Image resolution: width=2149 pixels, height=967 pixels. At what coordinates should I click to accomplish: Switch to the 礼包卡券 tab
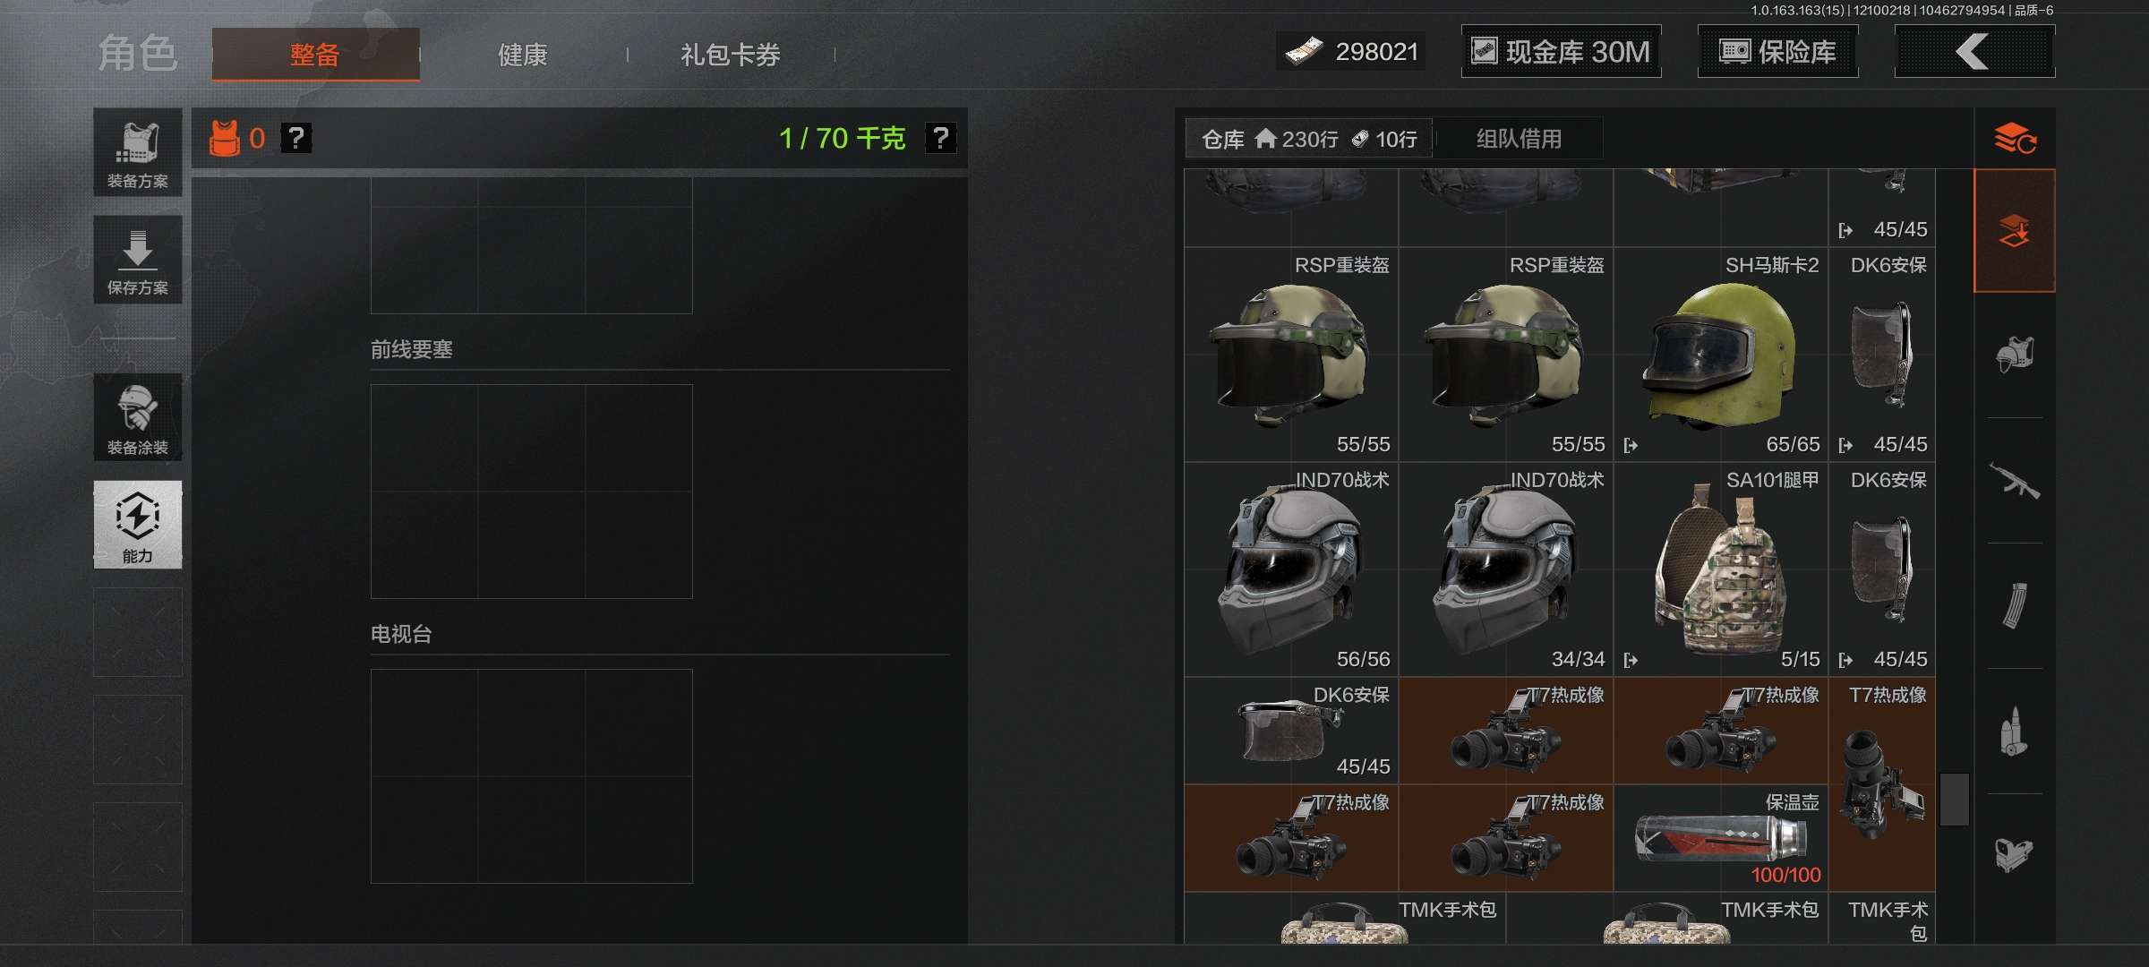(x=731, y=55)
